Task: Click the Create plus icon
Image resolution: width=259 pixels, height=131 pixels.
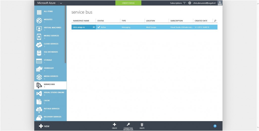Action: coord(114,125)
